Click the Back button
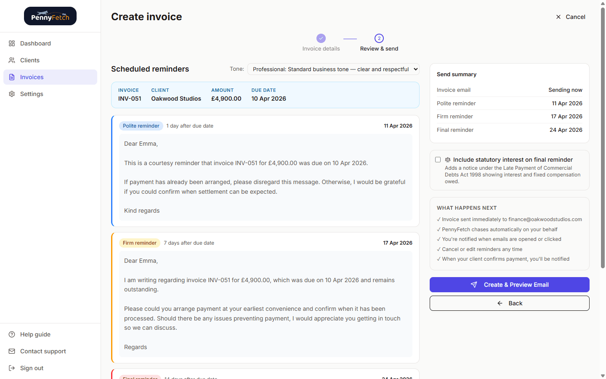 point(509,303)
